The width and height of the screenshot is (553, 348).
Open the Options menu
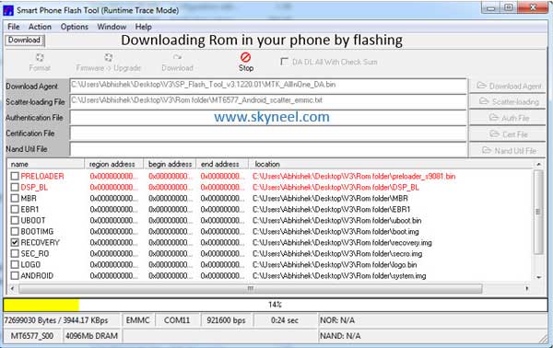click(x=74, y=27)
